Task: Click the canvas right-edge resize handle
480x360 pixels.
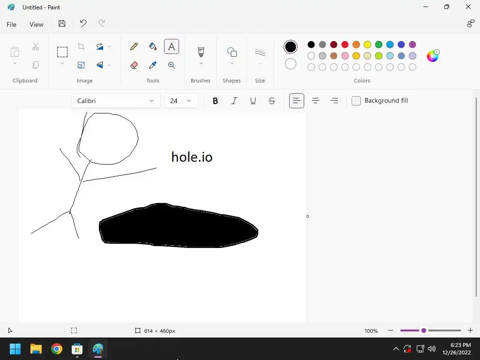Action: (307, 217)
